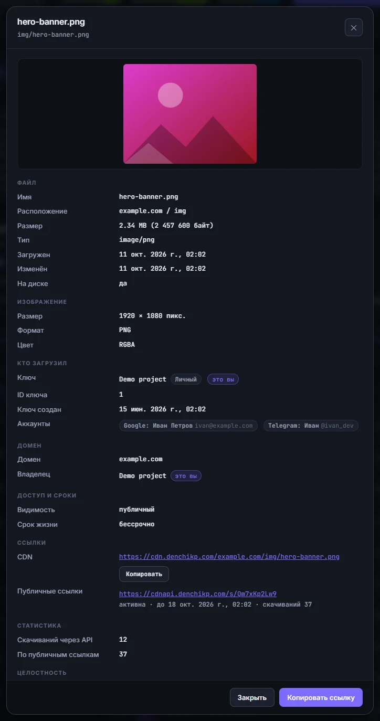The width and height of the screenshot is (380, 721).
Task: Click the path img/hero-banner.png
Action: 53,35
